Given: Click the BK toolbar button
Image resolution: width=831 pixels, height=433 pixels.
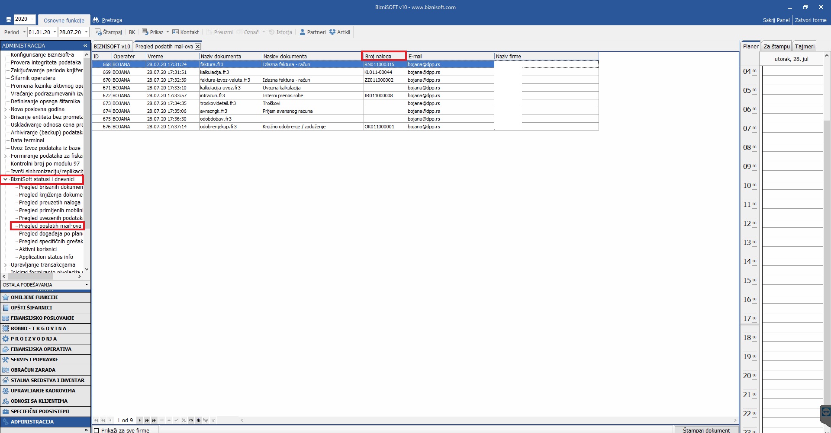Looking at the screenshot, I should click(x=132, y=32).
